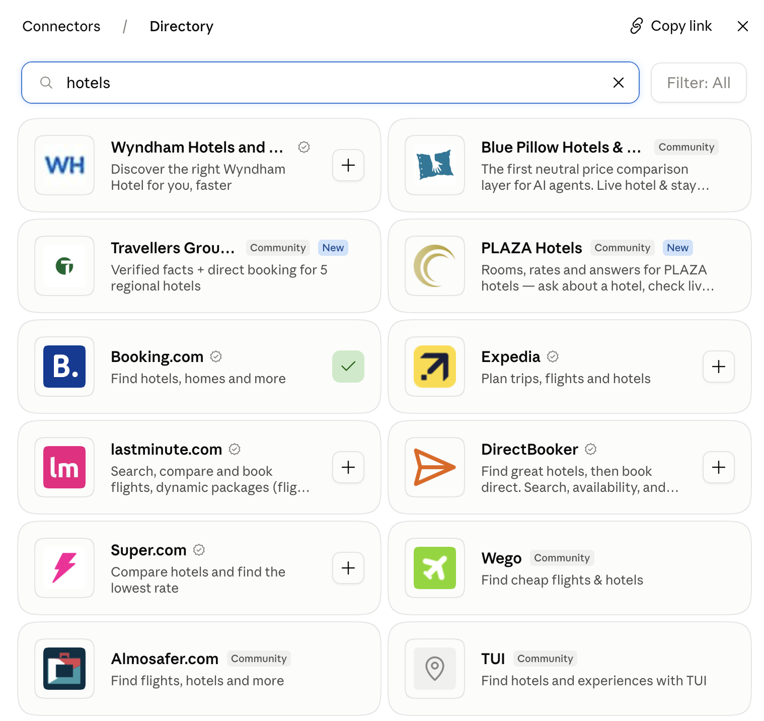Go to the Connectors breadcrumb
This screenshot has height=721, width=764.
(61, 26)
